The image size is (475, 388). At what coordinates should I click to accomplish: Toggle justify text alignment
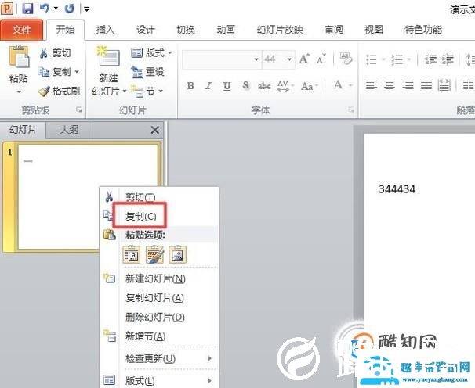click(x=426, y=85)
